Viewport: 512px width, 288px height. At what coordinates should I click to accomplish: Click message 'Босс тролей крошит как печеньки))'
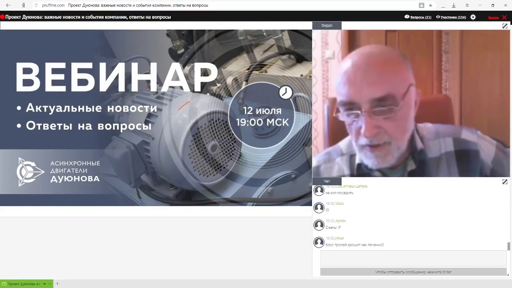[354, 245]
